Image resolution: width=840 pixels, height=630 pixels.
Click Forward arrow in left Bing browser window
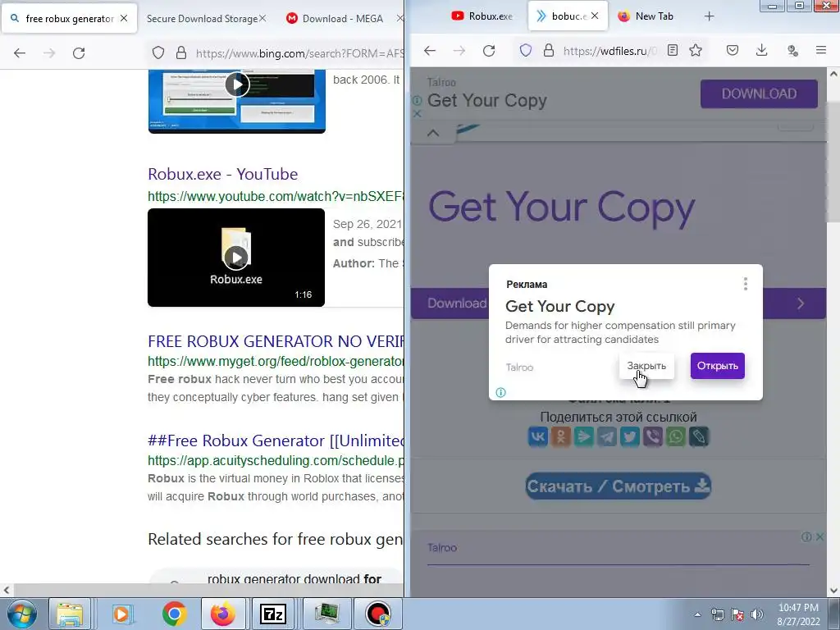pyautogui.click(x=49, y=53)
